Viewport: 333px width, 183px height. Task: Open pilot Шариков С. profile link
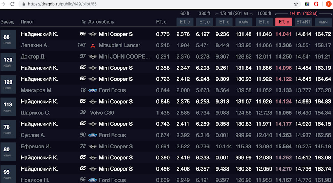(x=35, y=113)
